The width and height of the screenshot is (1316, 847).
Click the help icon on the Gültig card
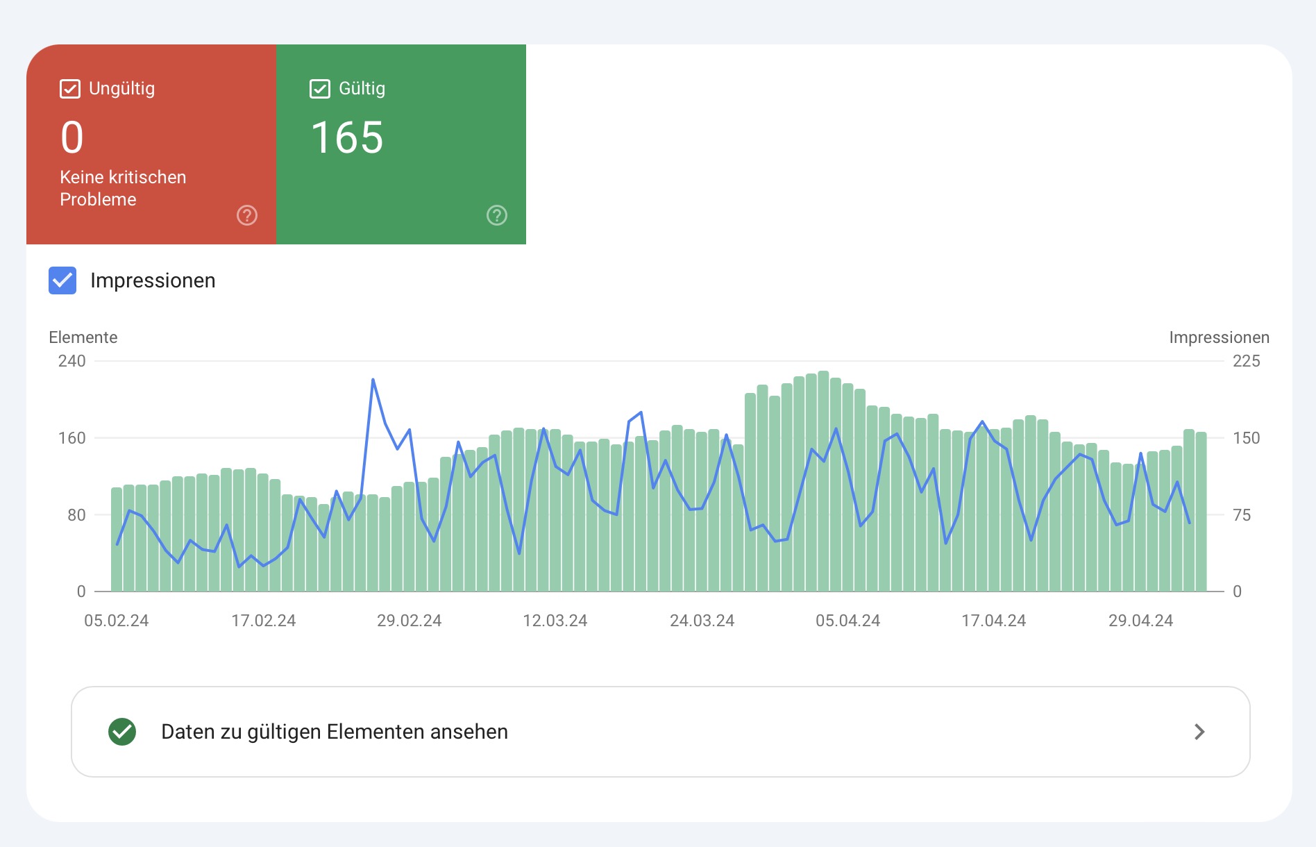click(496, 216)
